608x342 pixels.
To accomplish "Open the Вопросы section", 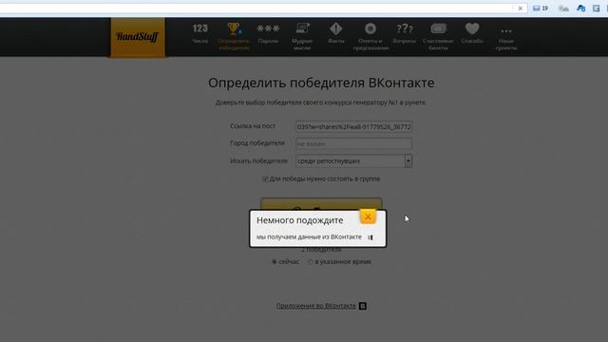I will [404, 33].
